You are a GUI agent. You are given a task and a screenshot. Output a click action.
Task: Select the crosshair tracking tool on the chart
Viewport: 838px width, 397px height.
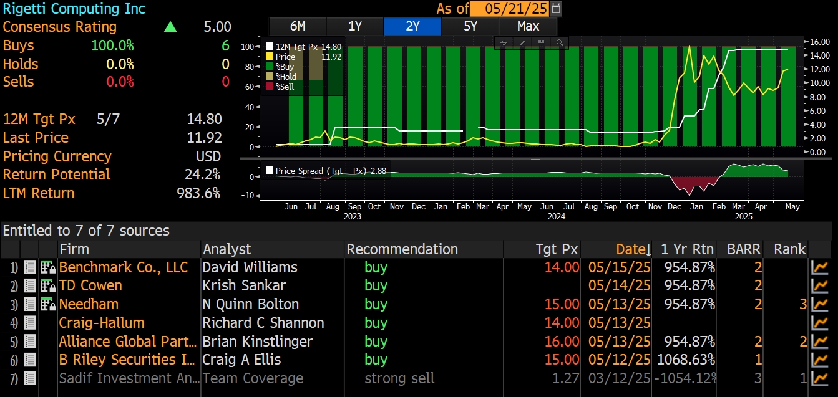pyautogui.click(x=504, y=42)
